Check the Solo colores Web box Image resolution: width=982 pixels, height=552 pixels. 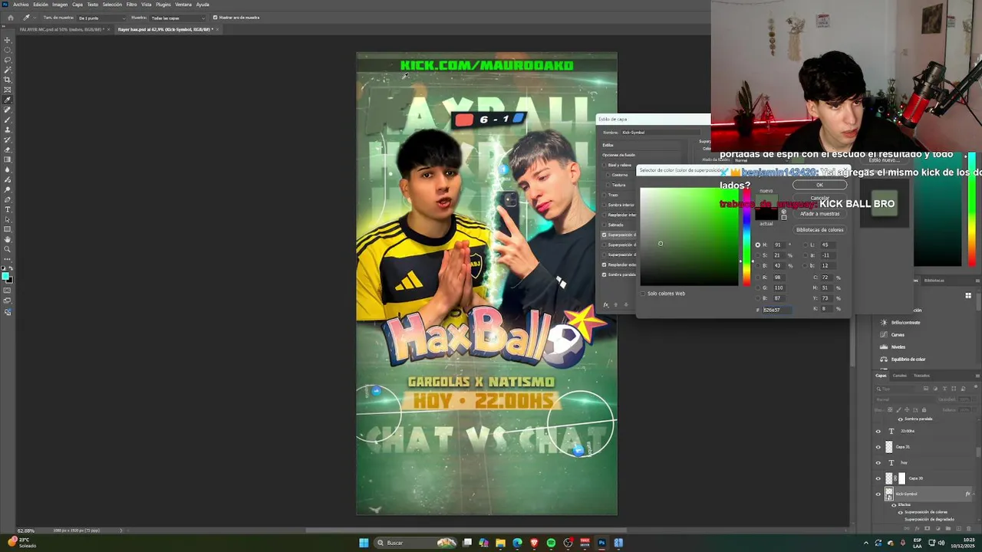(x=644, y=293)
